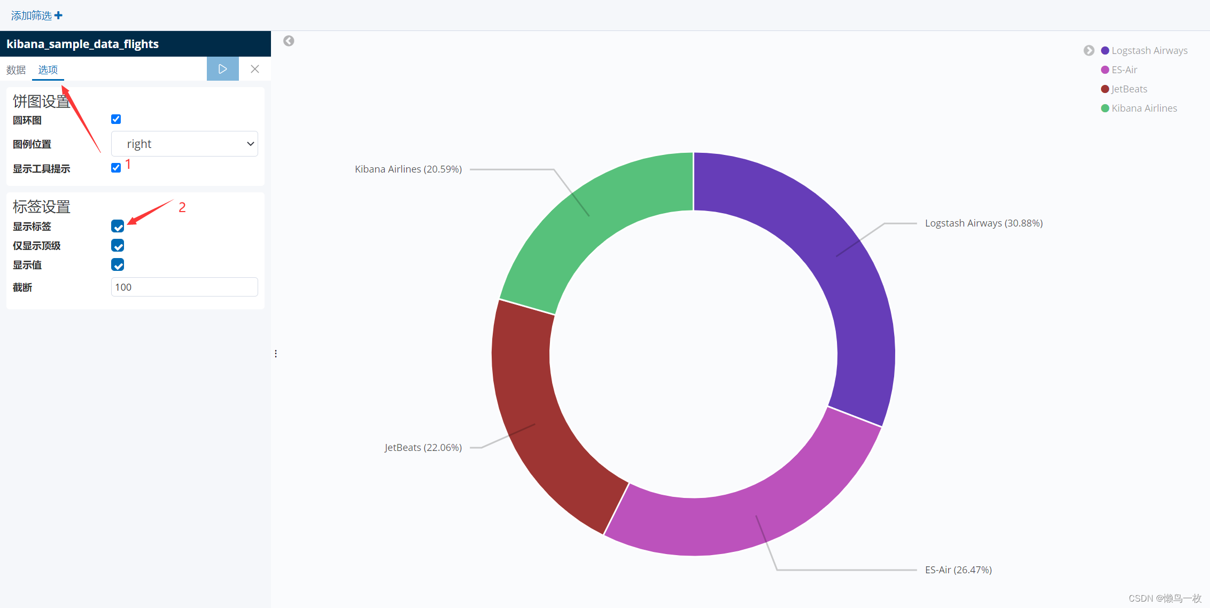Click the ES-Air legend color dot
Screen dimensions: 1210x608
[x=1105, y=70]
